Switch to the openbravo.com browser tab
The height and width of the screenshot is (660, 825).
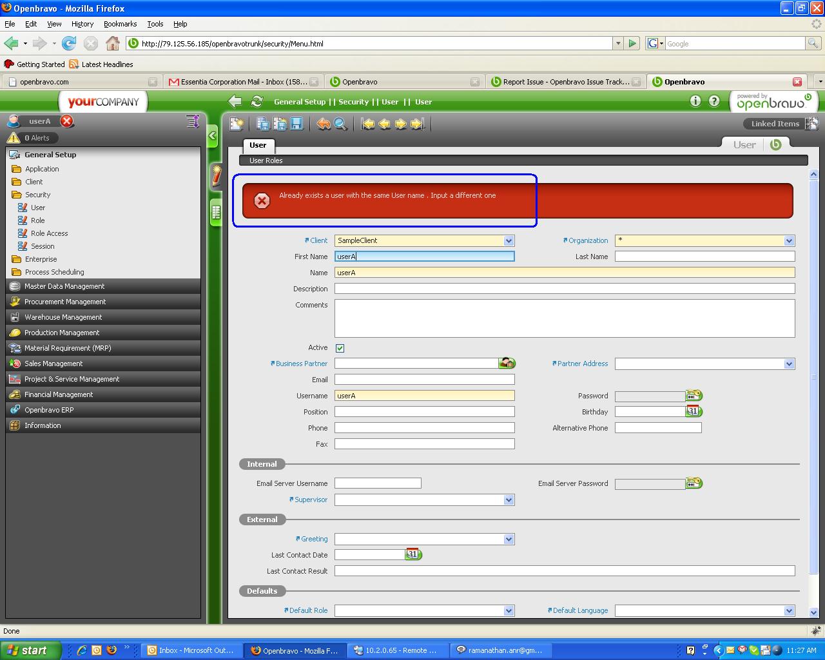[81, 82]
